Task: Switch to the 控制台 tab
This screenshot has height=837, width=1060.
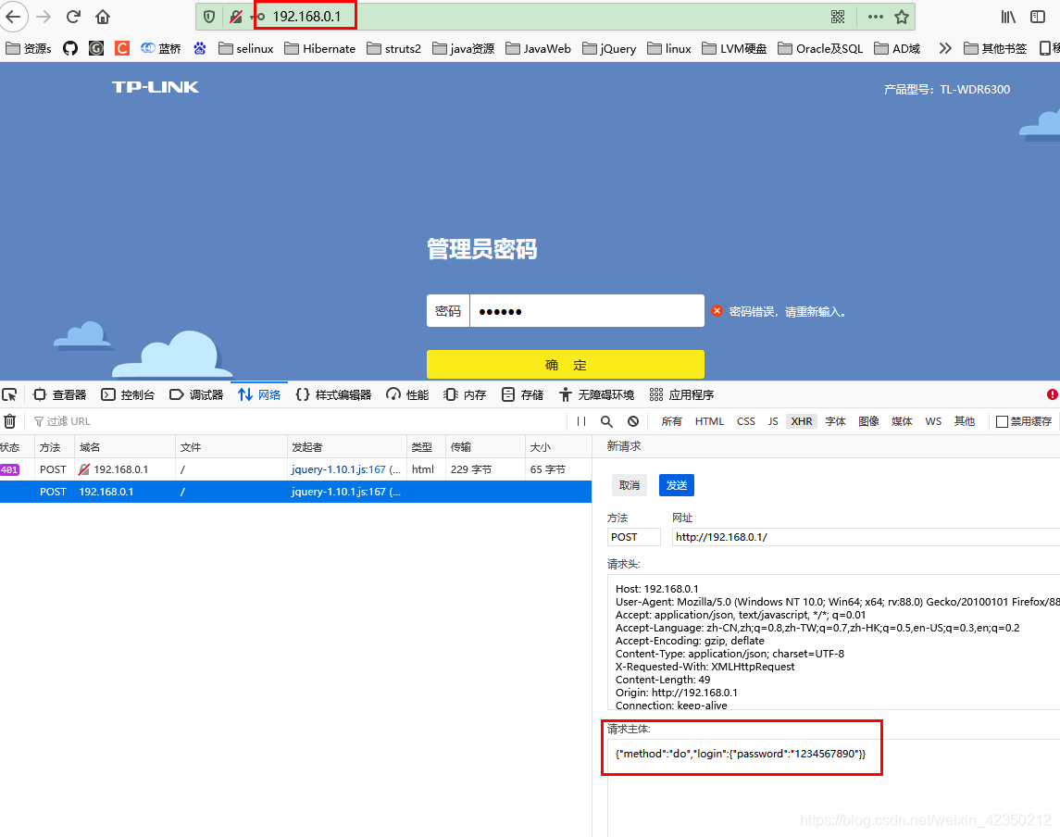Action: point(128,394)
